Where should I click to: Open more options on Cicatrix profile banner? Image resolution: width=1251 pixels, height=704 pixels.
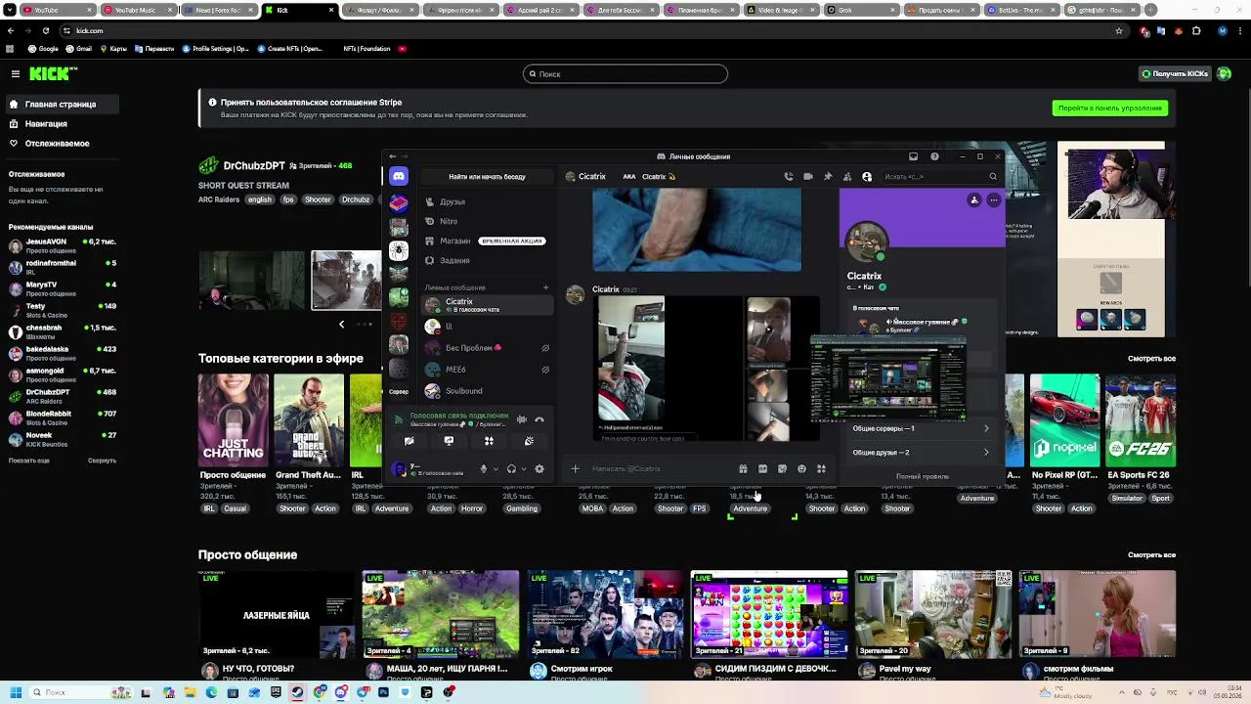coord(993,200)
